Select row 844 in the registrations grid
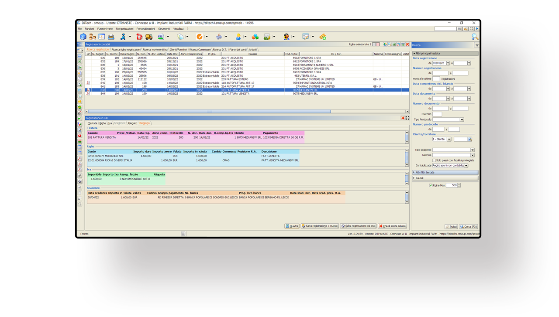Screen dimensions: 559x317 247,94
